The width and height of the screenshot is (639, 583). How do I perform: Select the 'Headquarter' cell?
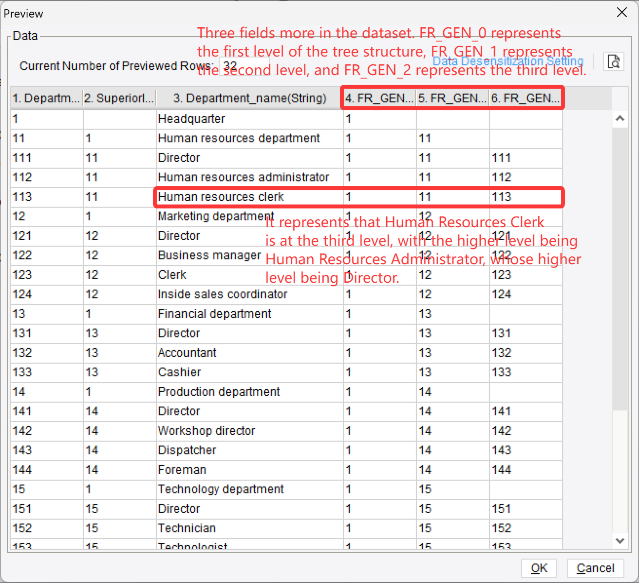coord(250,119)
